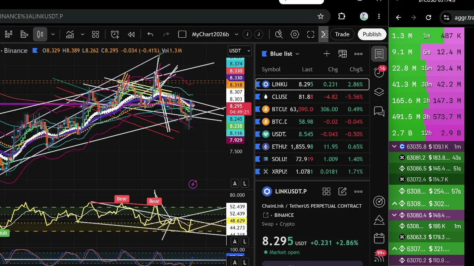Screen dimensions: 474x266
Task: Open watchlist panel sidebar icon
Action: point(379,54)
